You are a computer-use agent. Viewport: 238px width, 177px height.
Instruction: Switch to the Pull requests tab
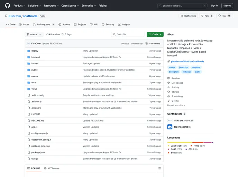pos(44,25)
